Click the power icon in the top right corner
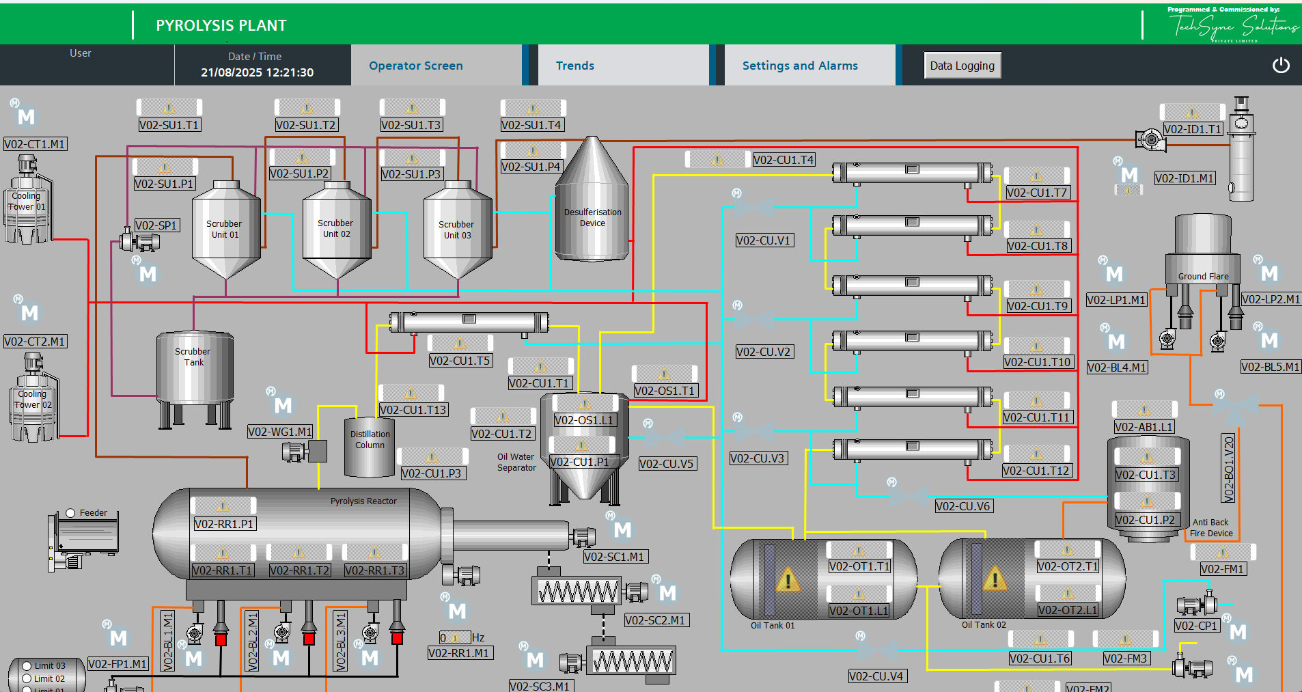1302x692 pixels. point(1282,65)
